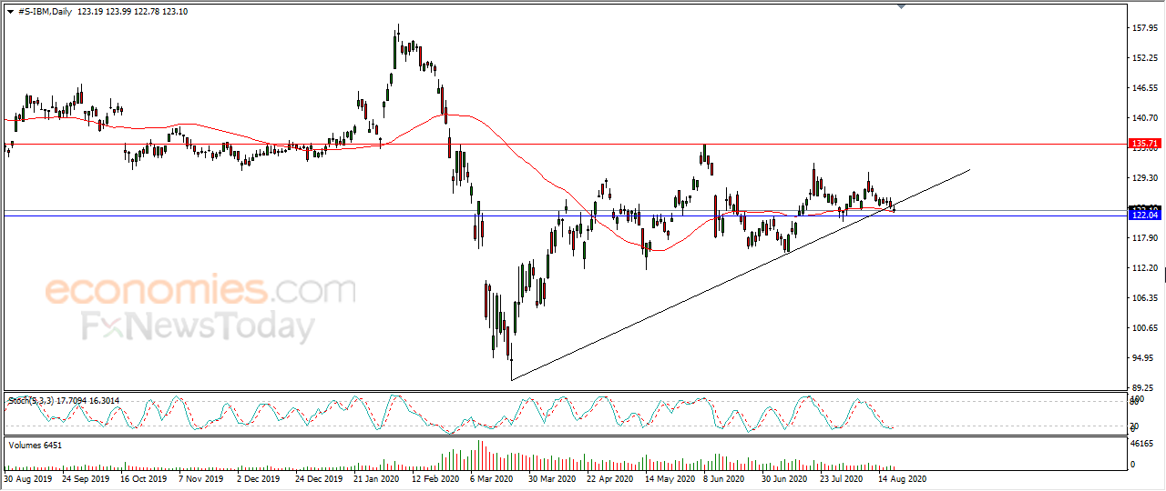Click the 14 Aug 2020 date label

pyautogui.click(x=903, y=478)
